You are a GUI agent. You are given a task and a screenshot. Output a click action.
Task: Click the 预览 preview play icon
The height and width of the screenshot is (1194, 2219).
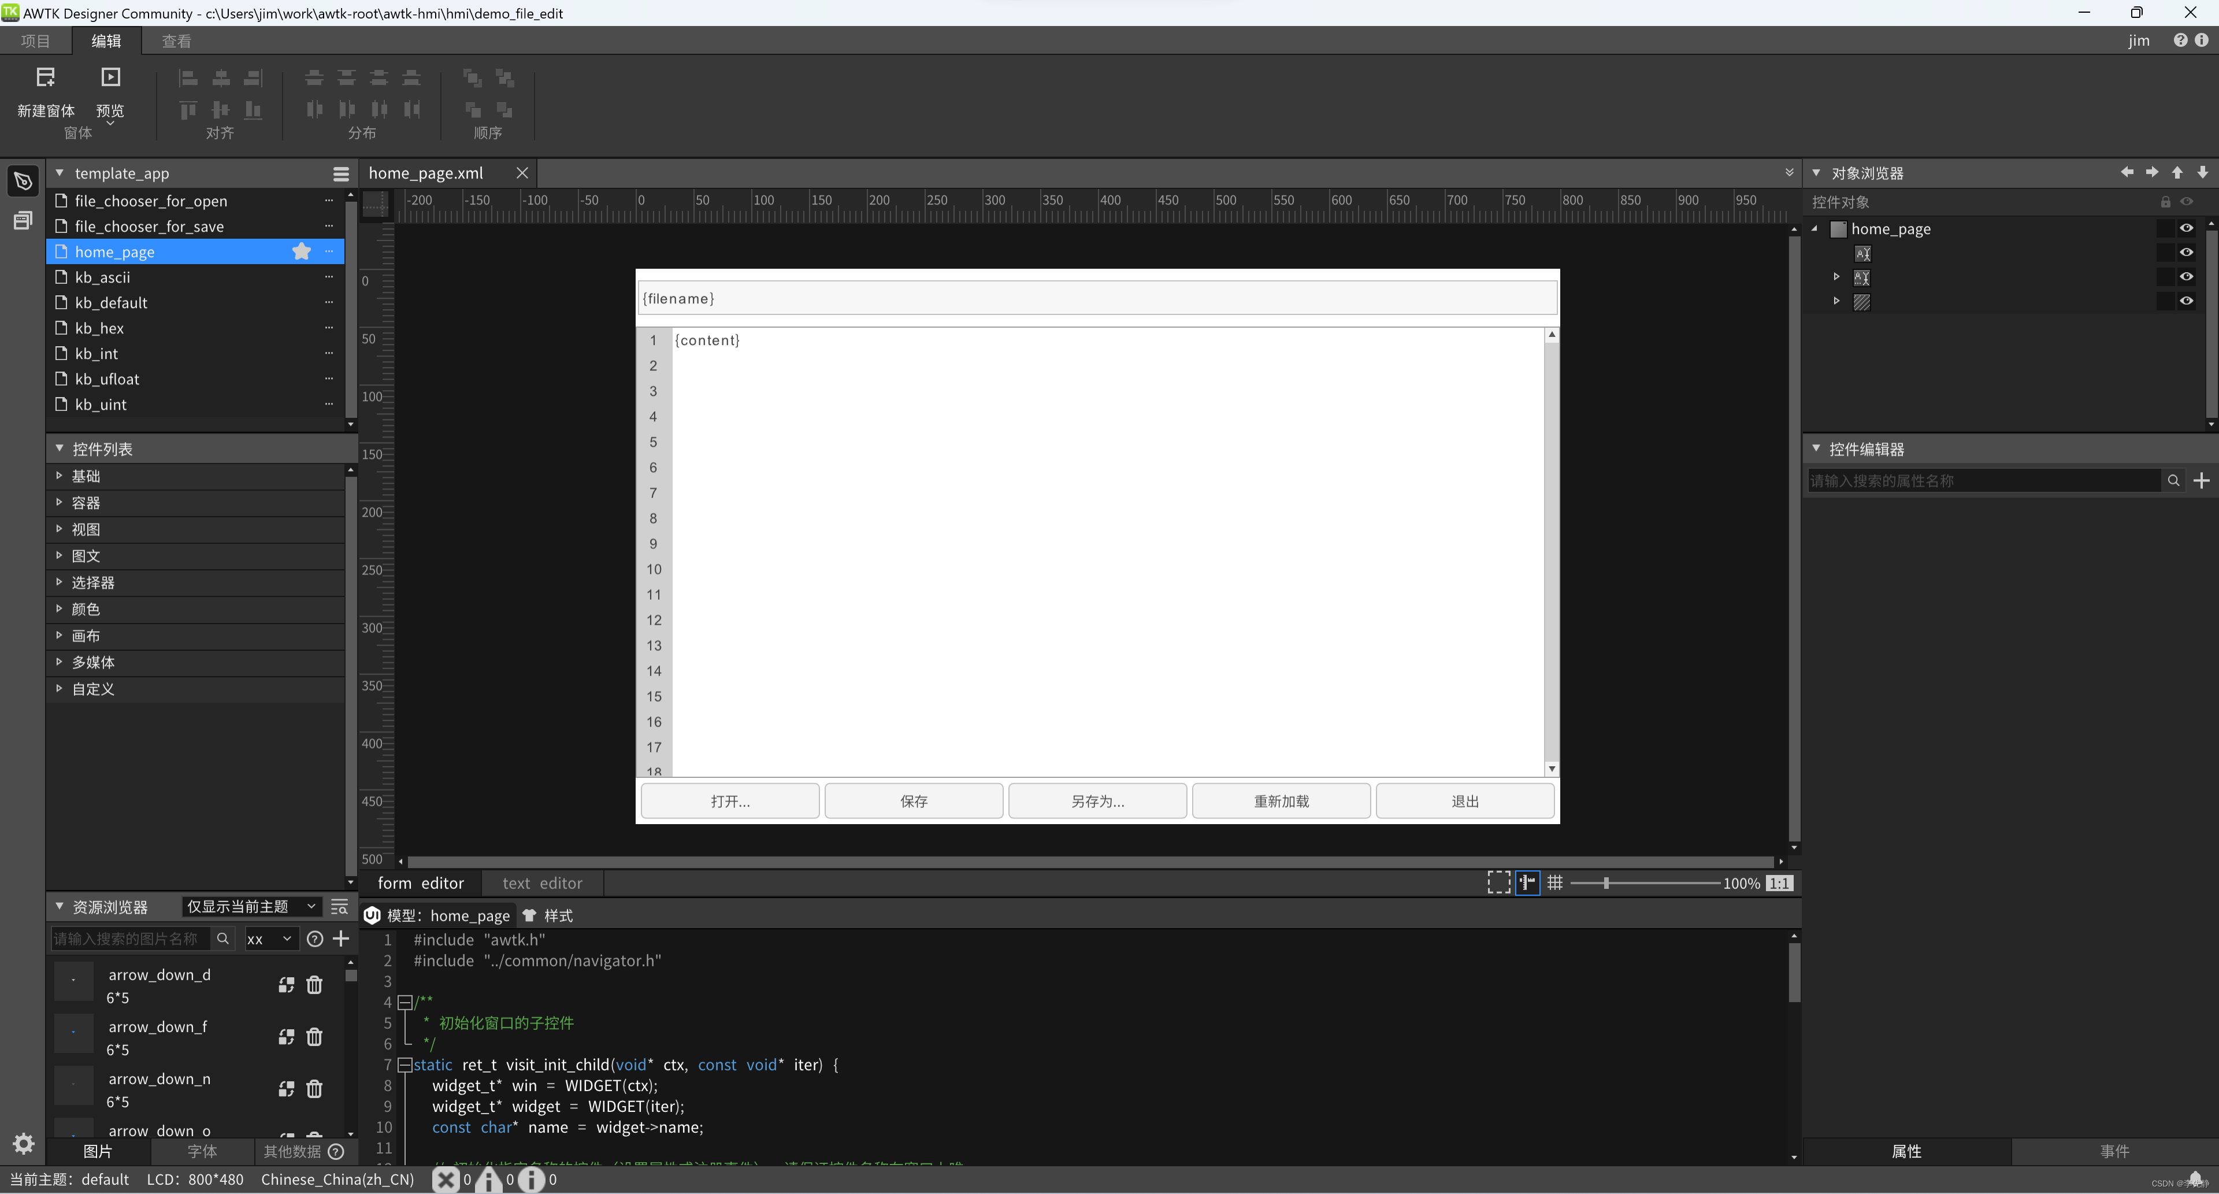(110, 77)
